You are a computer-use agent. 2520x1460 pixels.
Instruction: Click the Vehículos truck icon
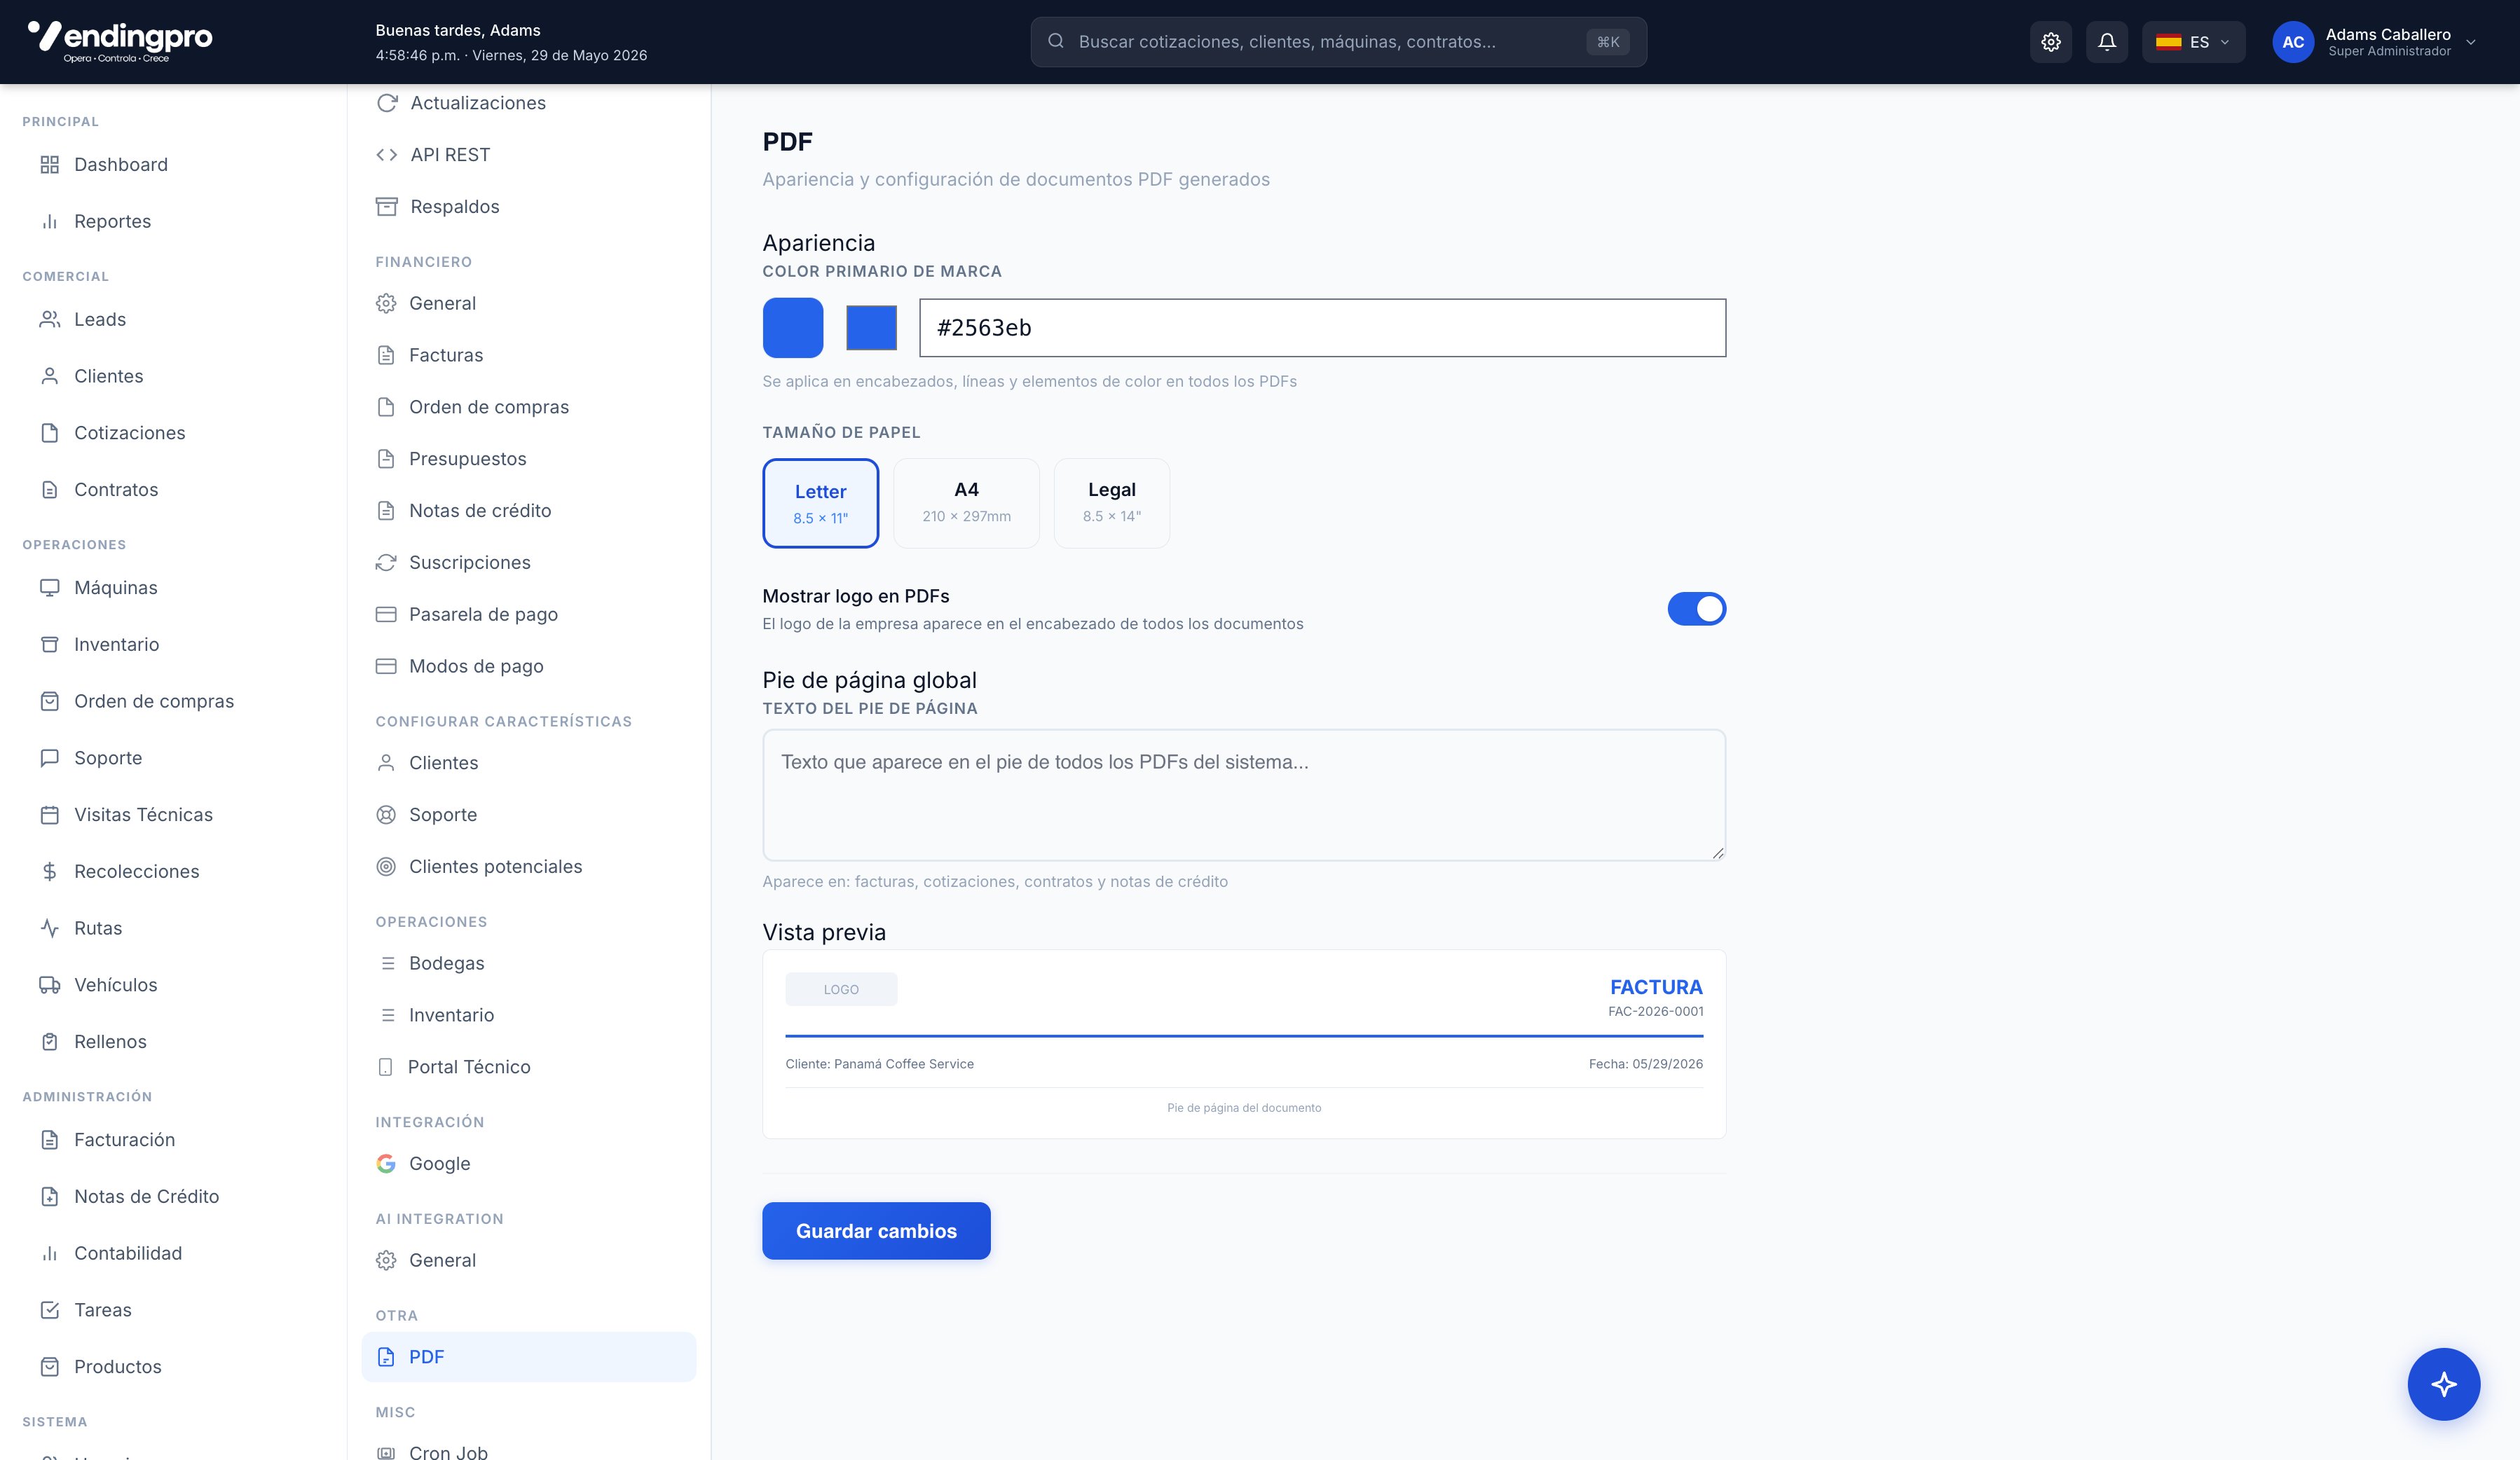tap(49, 985)
